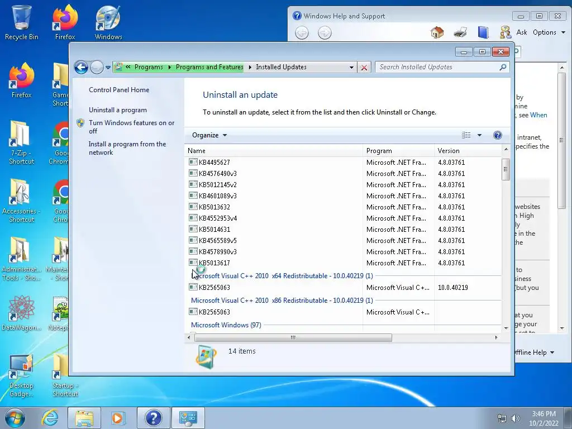Viewport: 572px width, 429px height.
Task: Select the KB4495627 update row
Action: [344, 163]
